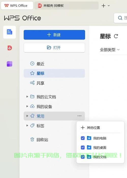Uncheck the 我的文档 checkbox
Image resolution: width=127 pixels, height=178 pixels.
coord(83,157)
